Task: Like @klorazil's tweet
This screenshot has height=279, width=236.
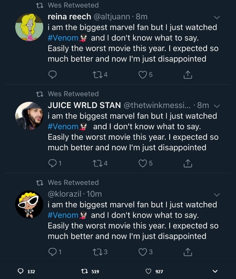Action: coord(143,252)
